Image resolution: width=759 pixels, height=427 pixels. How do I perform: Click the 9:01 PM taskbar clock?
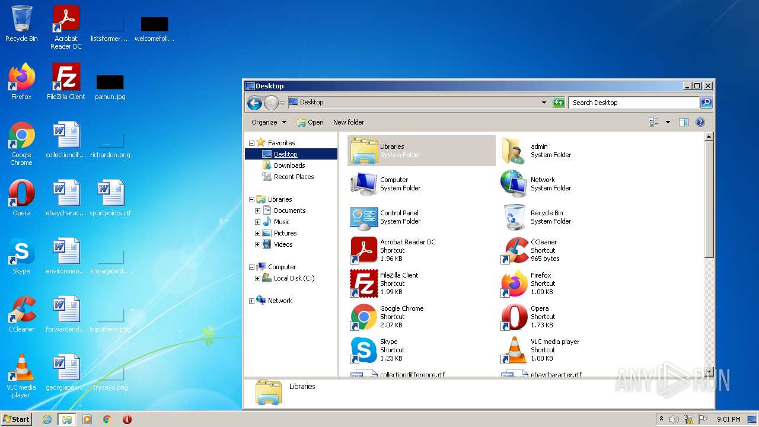[x=729, y=419]
